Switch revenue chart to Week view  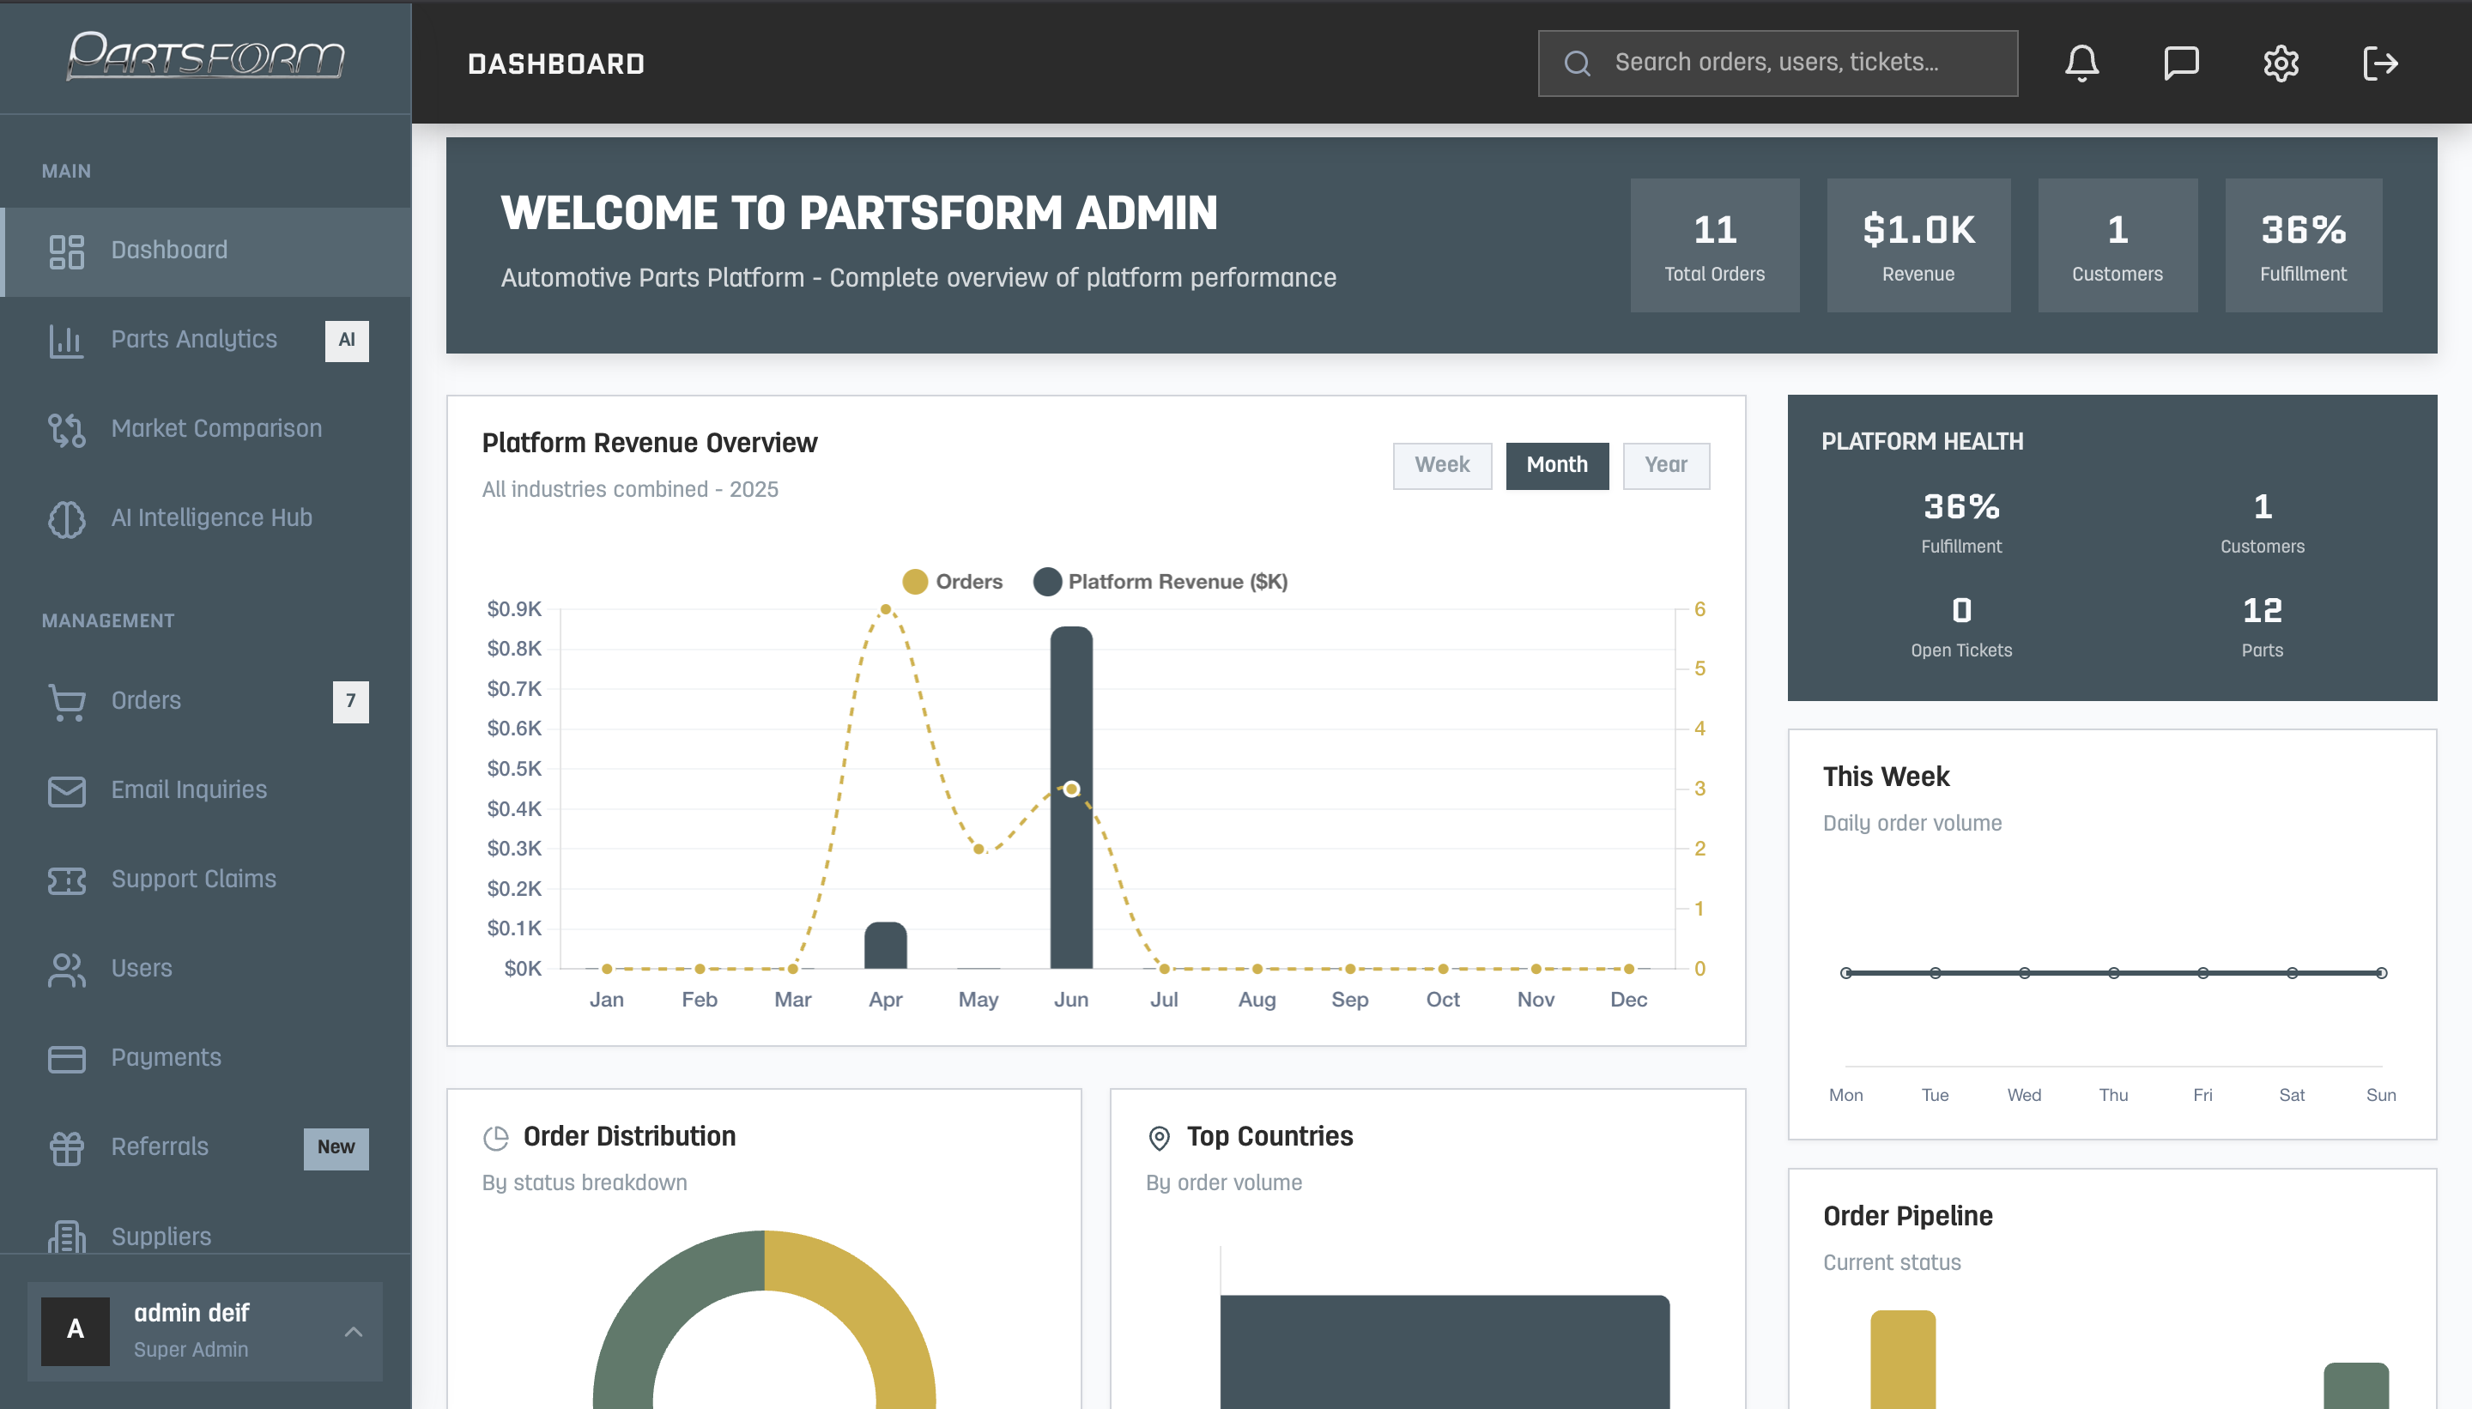coord(1442,465)
